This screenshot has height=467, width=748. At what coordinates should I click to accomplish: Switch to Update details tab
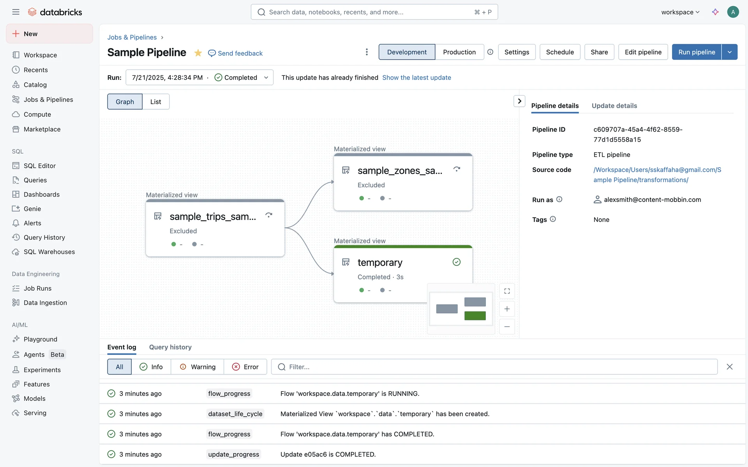pos(614,106)
